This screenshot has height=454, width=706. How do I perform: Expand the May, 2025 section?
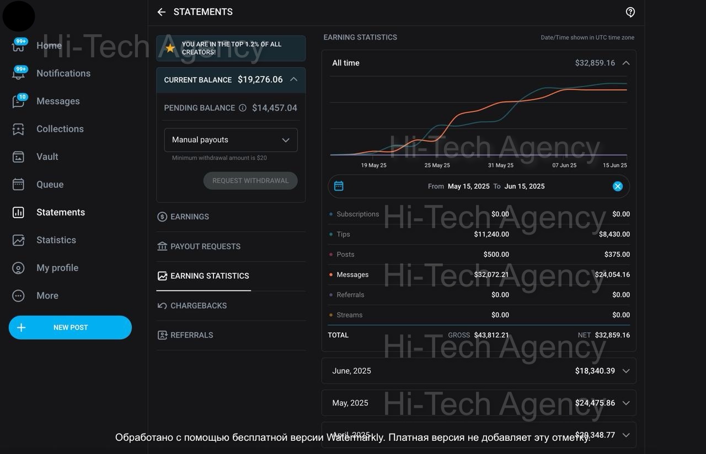click(x=479, y=403)
